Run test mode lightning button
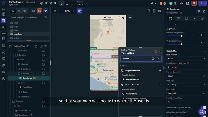 (201, 3)
